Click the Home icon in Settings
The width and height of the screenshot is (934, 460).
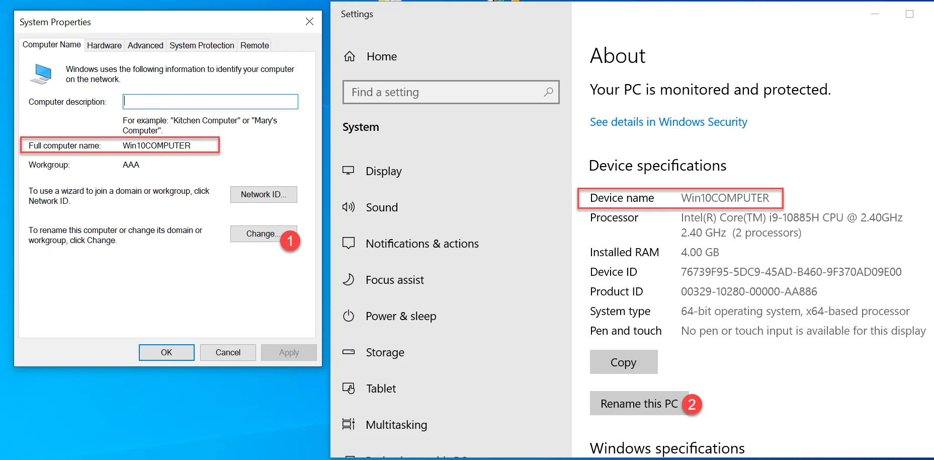click(x=350, y=56)
